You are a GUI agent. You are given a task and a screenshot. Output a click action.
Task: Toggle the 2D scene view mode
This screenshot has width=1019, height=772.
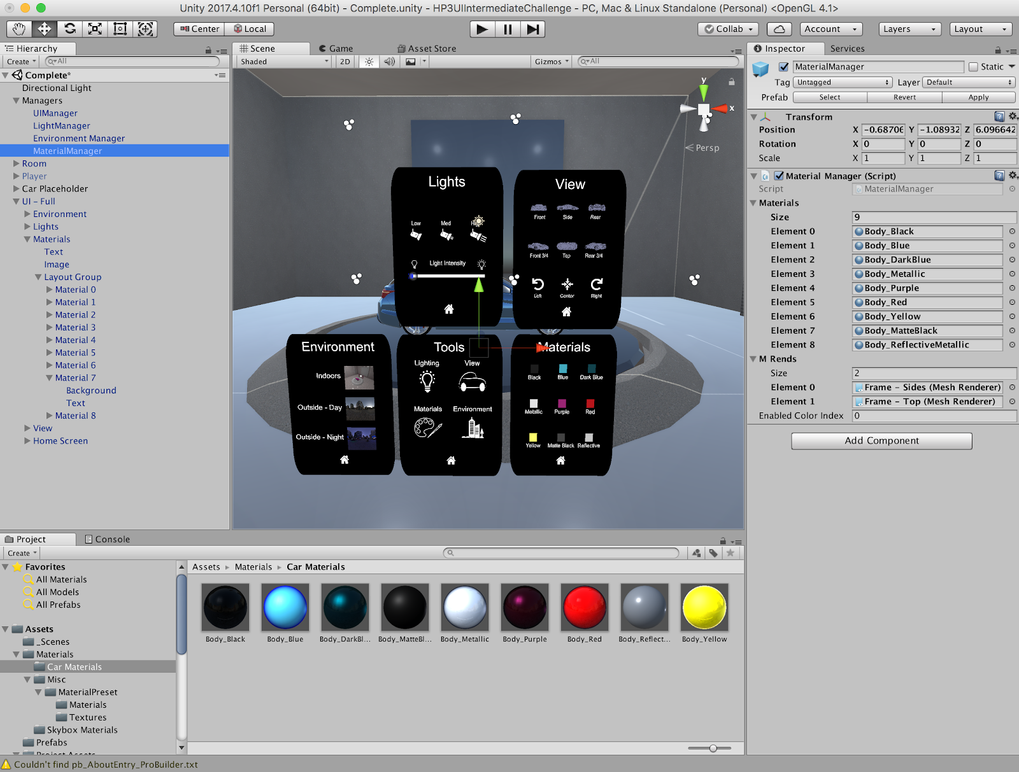(345, 62)
